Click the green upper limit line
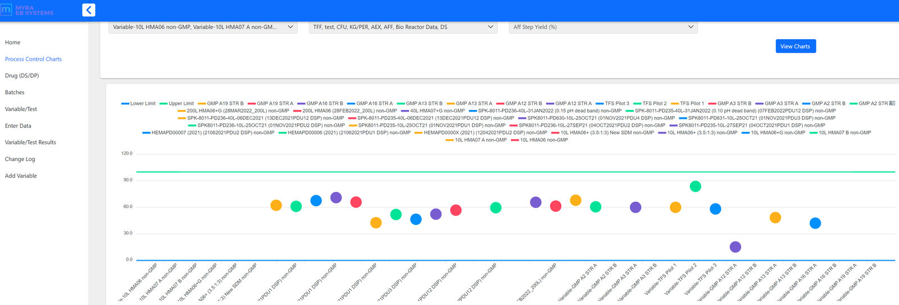 (x=516, y=172)
